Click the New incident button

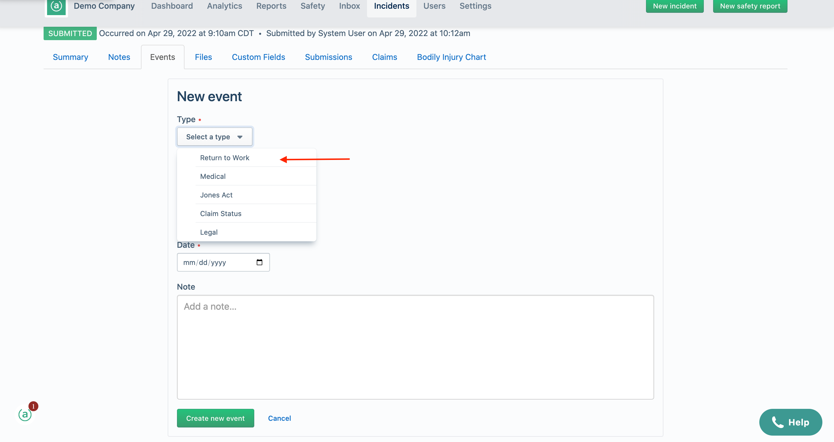point(675,6)
